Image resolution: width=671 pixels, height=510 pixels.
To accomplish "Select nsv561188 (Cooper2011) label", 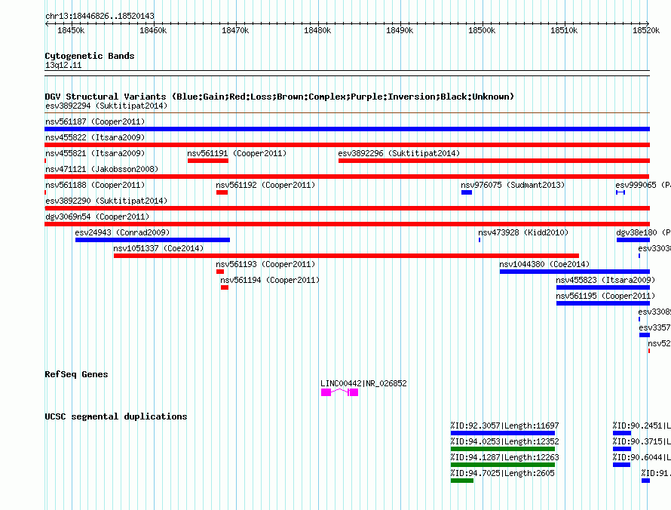I will [x=95, y=185].
